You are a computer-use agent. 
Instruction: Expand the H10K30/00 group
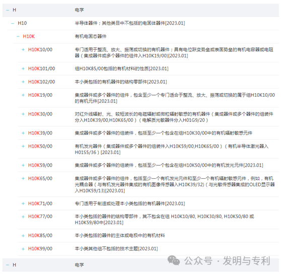23,114
